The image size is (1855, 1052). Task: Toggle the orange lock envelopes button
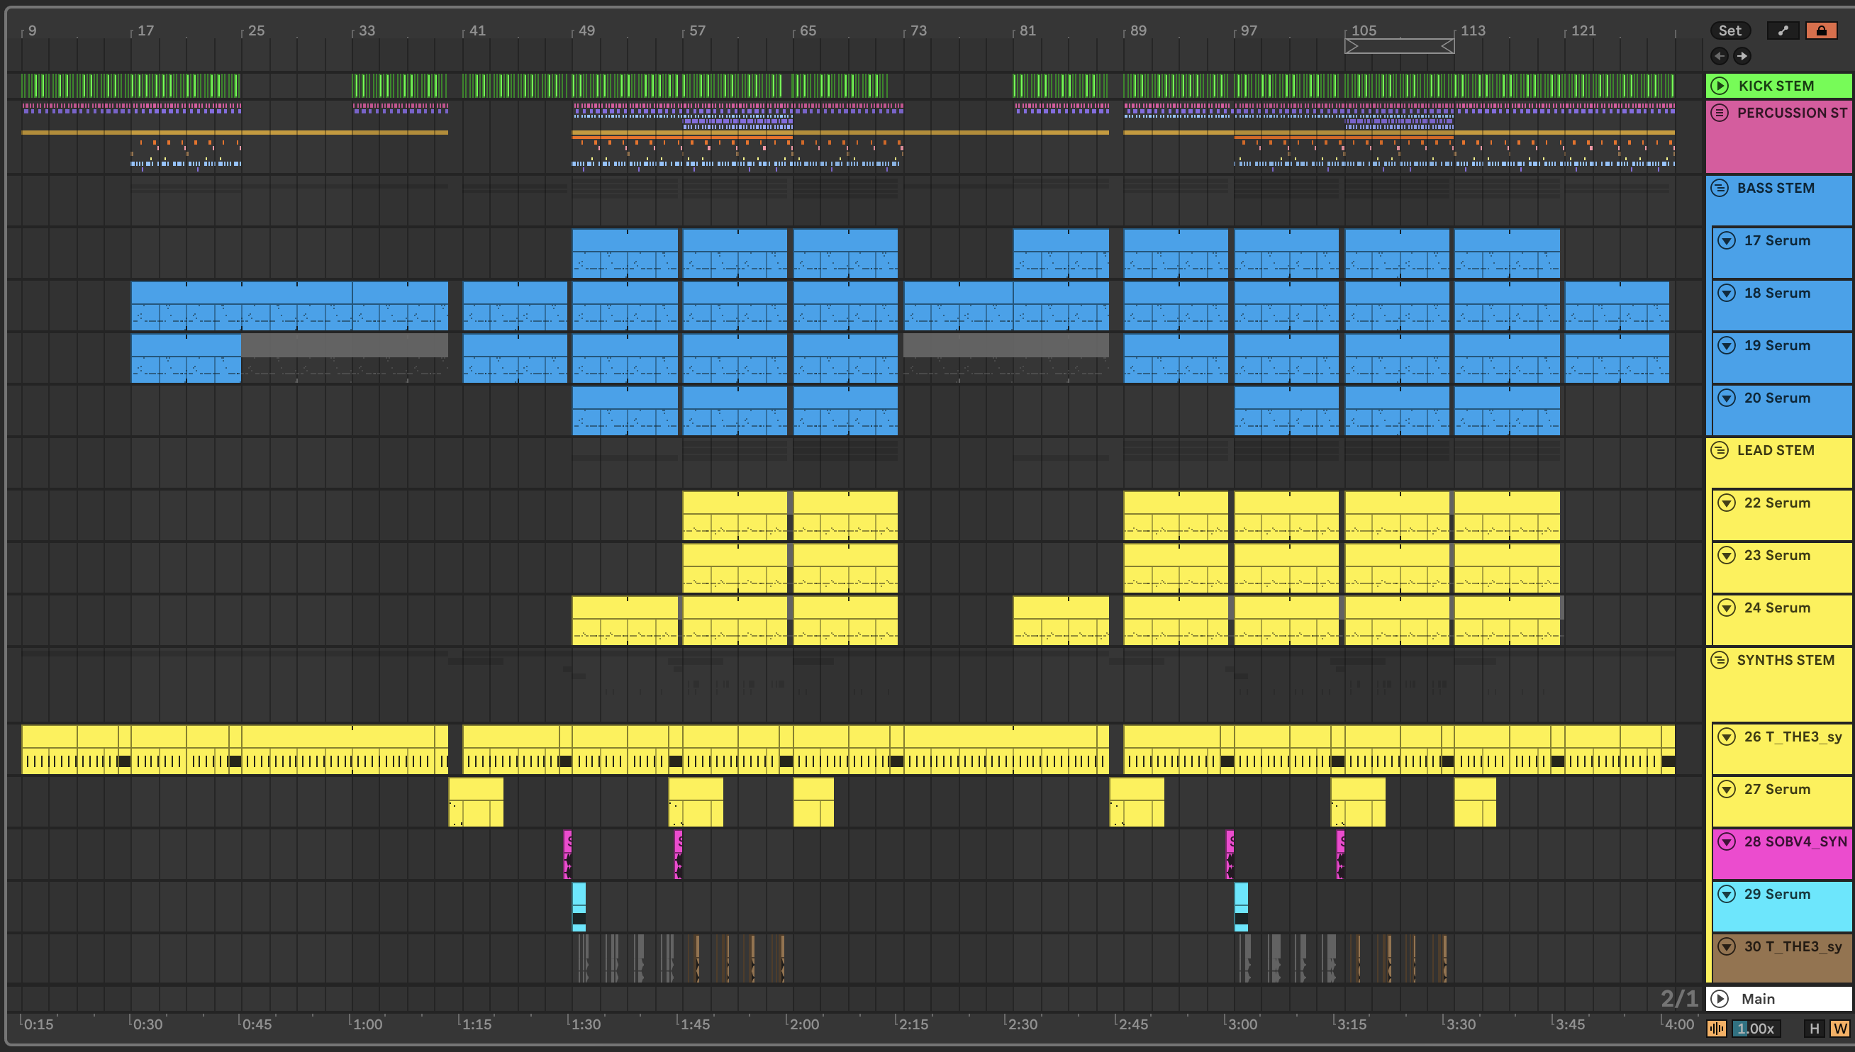[x=1821, y=30]
